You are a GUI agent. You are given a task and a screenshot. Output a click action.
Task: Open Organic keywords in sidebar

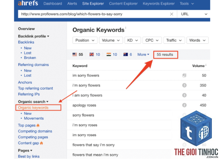click(33, 108)
